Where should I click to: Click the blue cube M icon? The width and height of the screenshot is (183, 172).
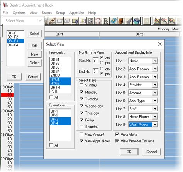coord(137,21)
